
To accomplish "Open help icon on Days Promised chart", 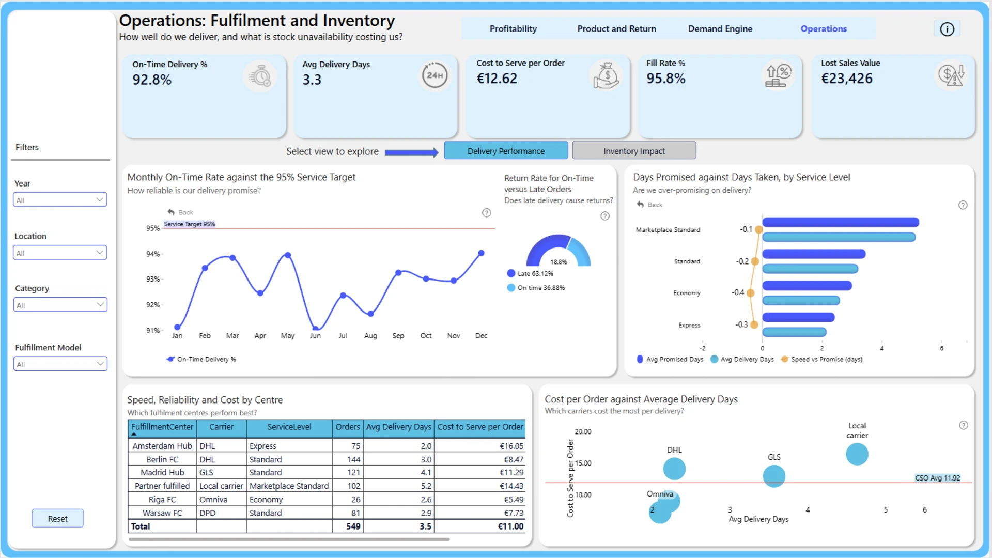I will point(963,205).
